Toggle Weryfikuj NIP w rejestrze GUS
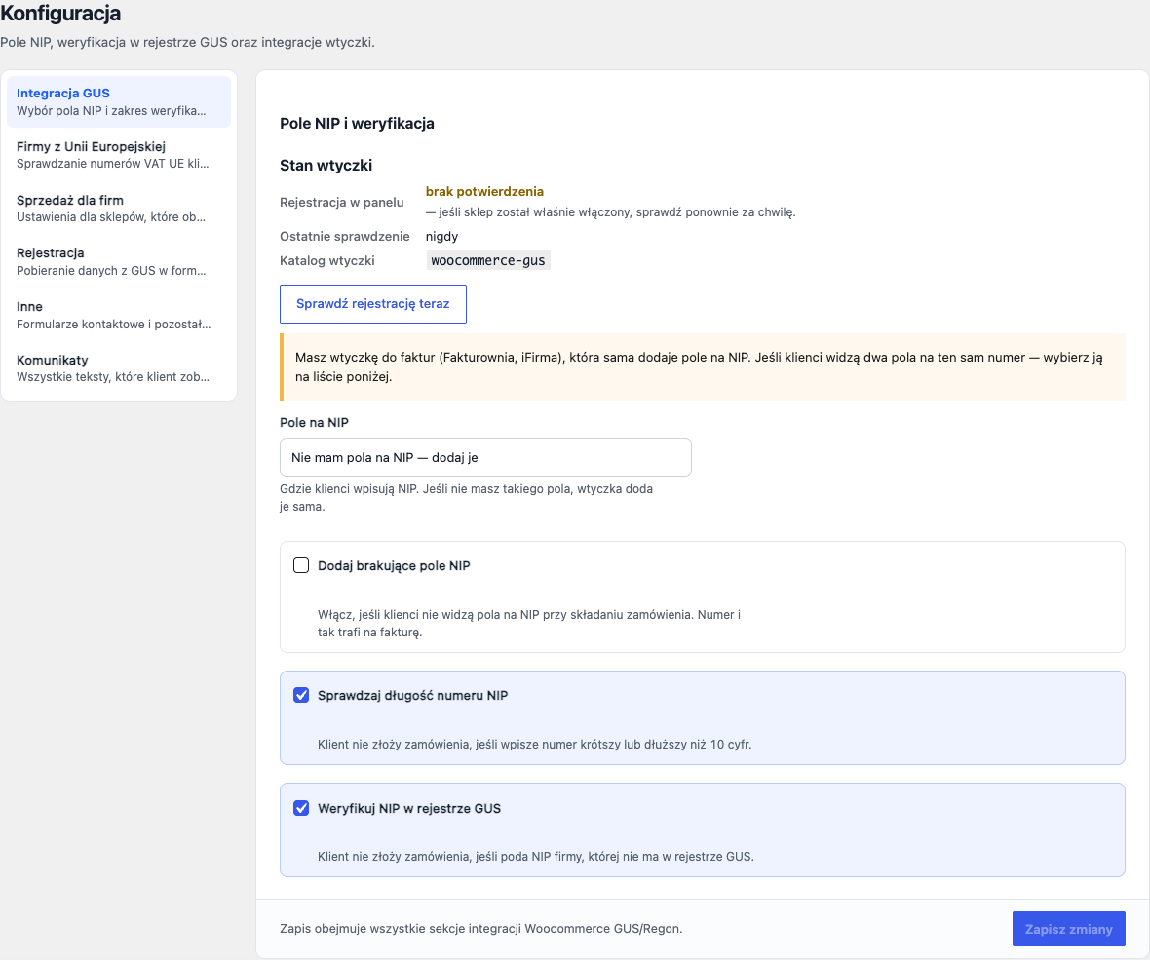This screenshot has width=1150, height=960. (301, 808)
